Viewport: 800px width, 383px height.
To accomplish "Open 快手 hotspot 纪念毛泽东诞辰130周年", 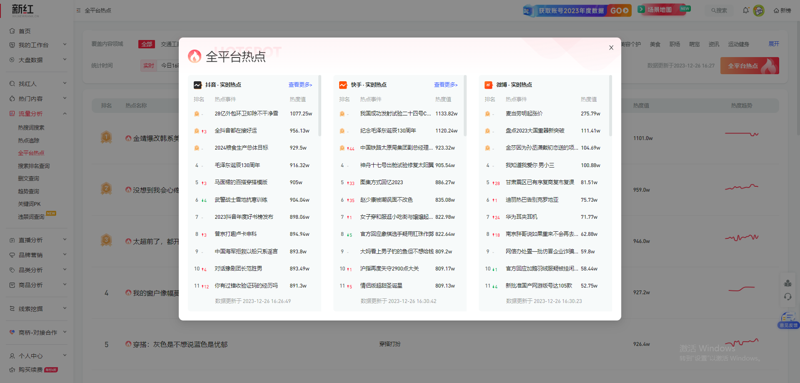I will (x=388, y=130).
